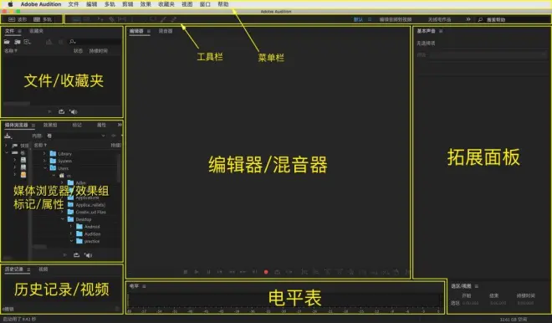This screenshot has width=552, height=323.
Task: Click the Pause button in editor transport
Action: click(x=208, y=272)
